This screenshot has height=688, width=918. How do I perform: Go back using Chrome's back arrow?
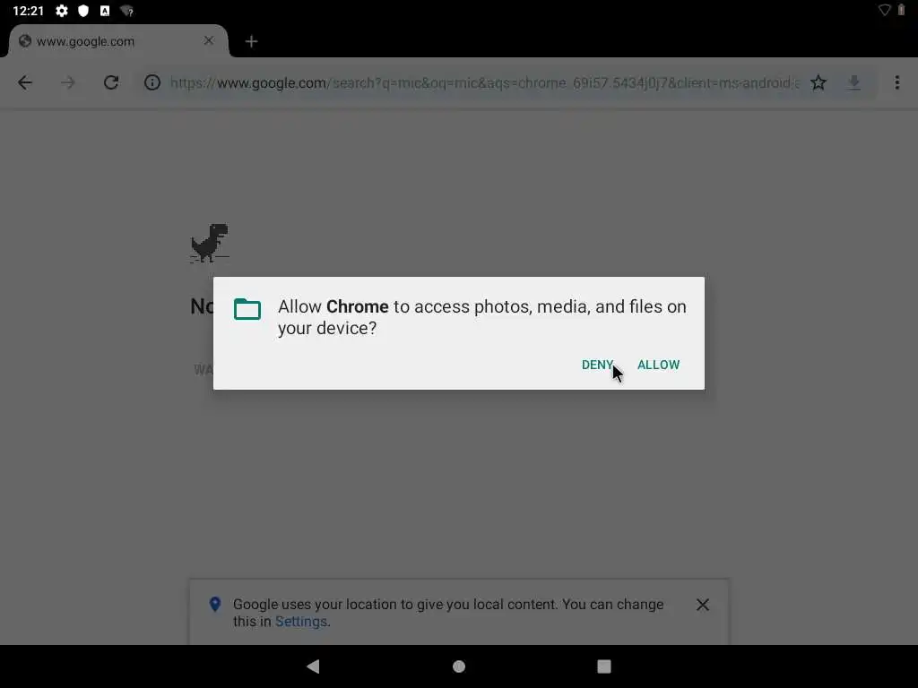(x=25, y=82)
